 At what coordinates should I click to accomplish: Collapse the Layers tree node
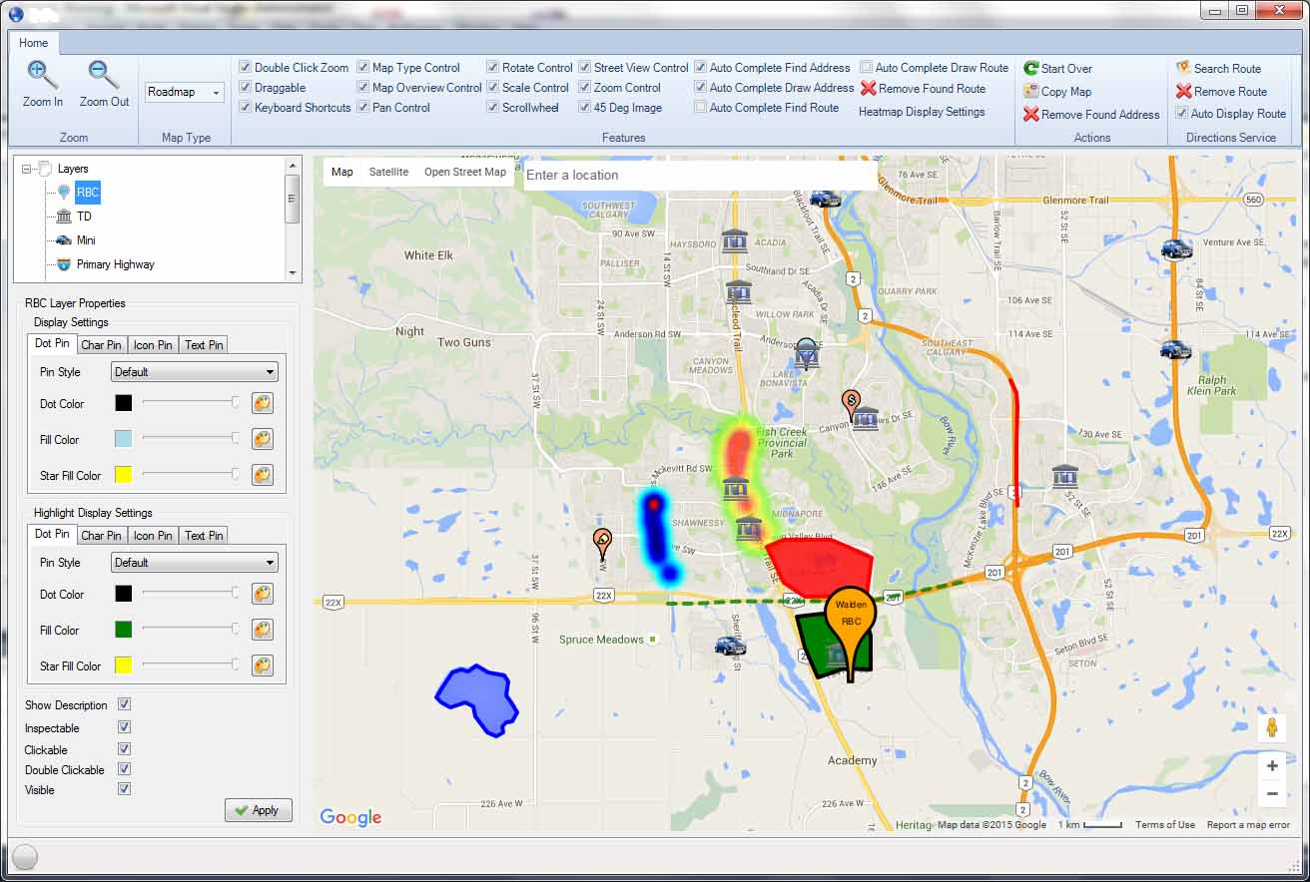coord(27,170)
